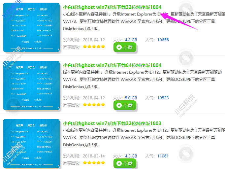Click star rating of 32位纯净版1804 entry

[x=94, y=47]
